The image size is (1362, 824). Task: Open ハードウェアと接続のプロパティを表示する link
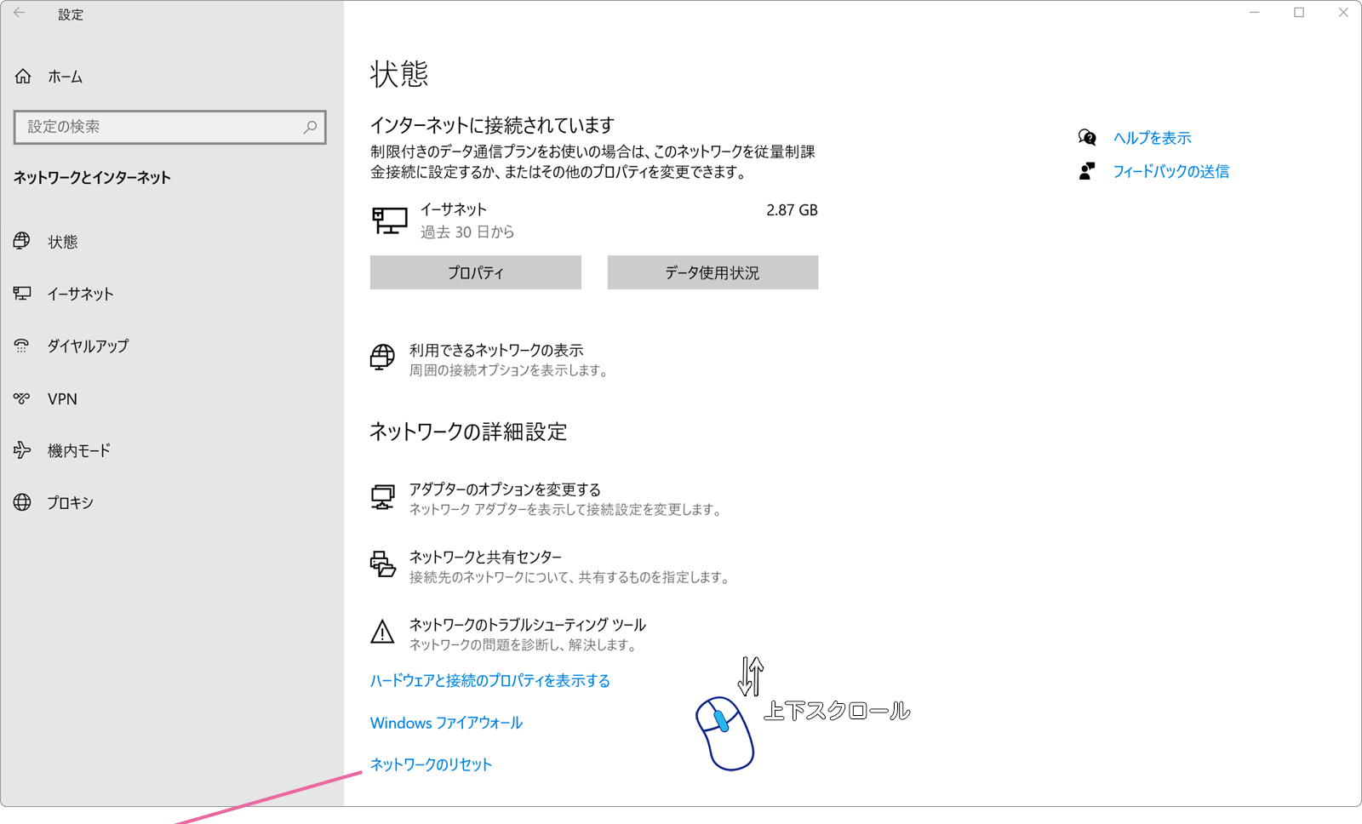(x=489, y=680)
